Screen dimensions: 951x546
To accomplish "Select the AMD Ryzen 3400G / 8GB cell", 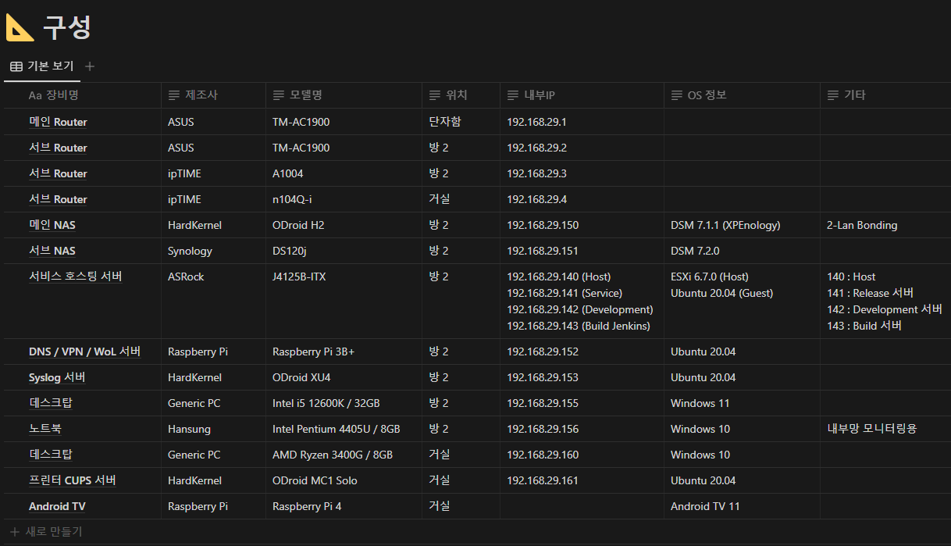I will click(344, 454).
